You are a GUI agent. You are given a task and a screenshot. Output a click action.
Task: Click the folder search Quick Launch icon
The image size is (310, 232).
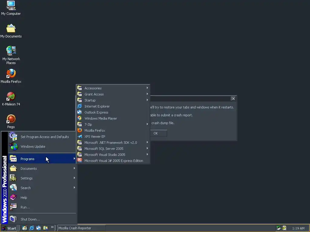[45, 228]
